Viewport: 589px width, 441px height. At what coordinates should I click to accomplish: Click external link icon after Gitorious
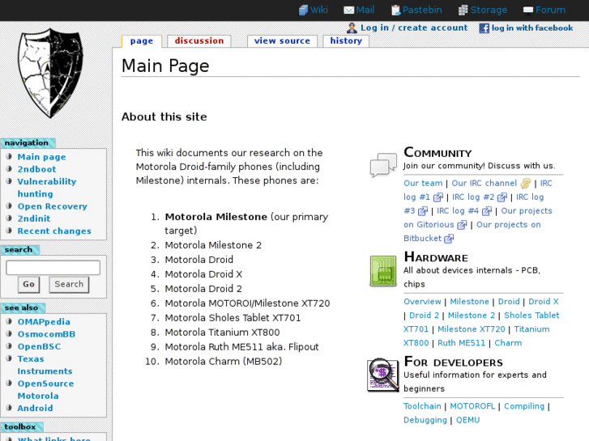462,225
